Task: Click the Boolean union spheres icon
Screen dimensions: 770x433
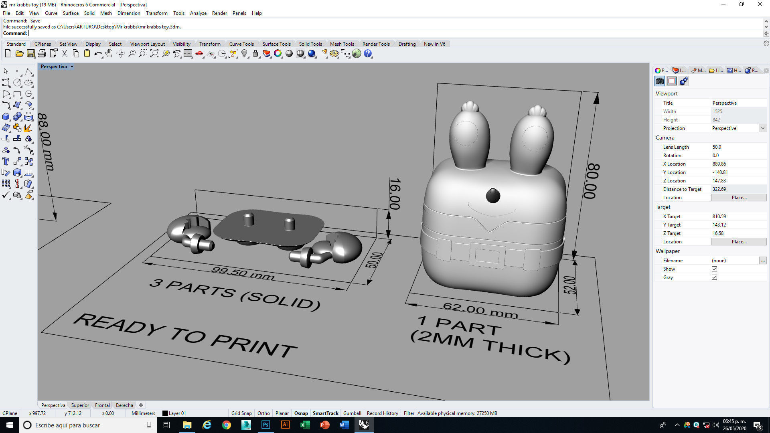Action: click(x=17, y=117)
